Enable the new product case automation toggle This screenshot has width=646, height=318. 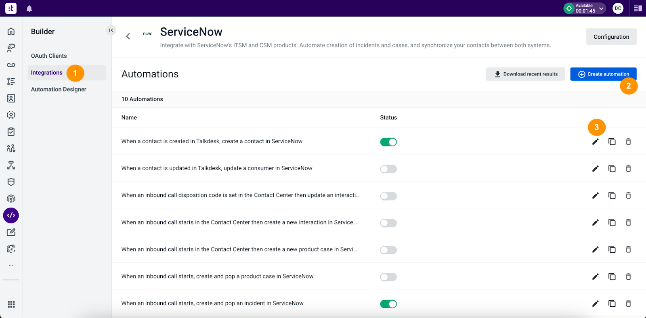click(x=388, y=250)
